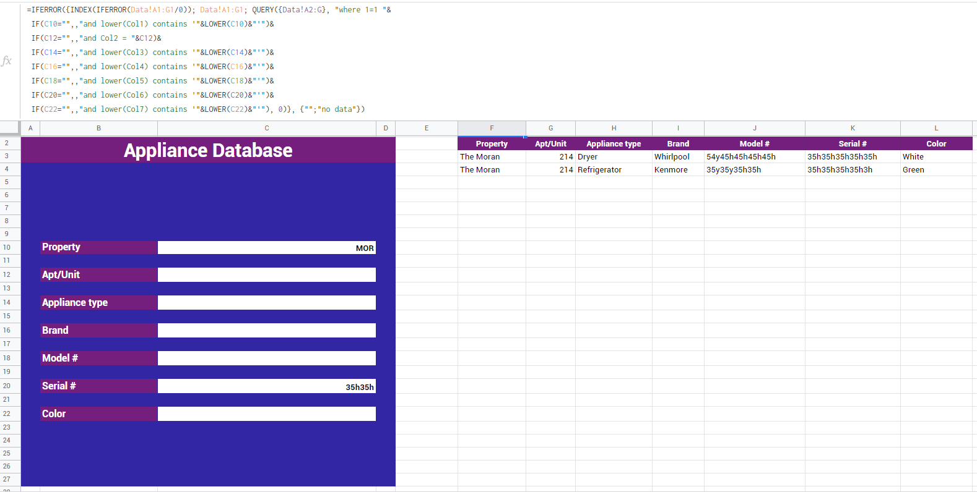Click the Brand label on the form
This screenshot has height=492, width=977.
[98, 330]
